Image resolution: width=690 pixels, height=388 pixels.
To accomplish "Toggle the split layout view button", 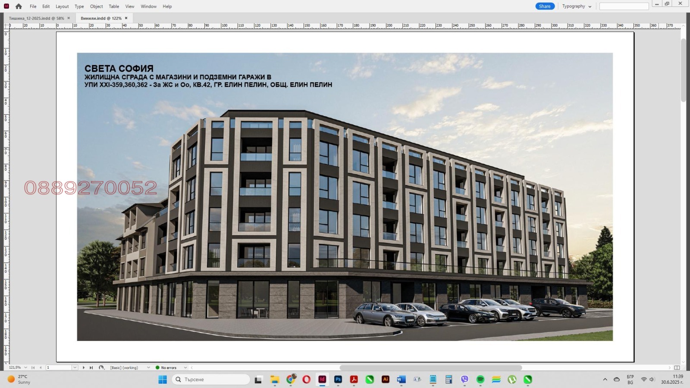I will pyautogui.click(x=677, y=368).
